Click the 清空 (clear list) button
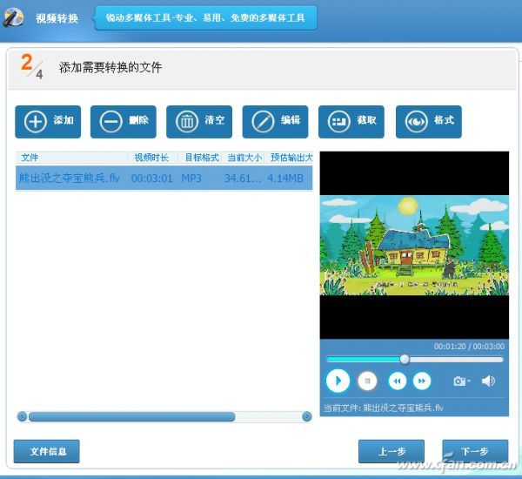The image size is (522, 479). coord(199,122)
